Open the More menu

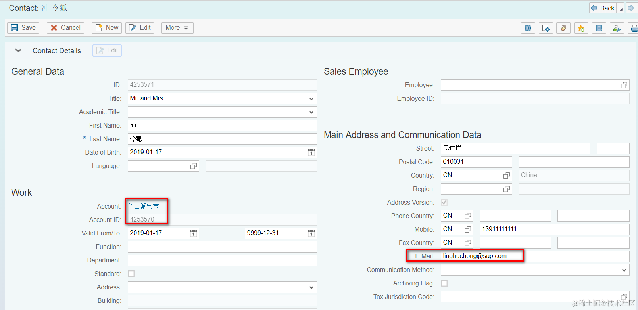pos(177,28)
